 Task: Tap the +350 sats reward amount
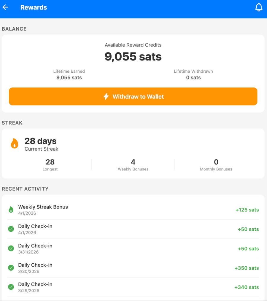247,268
